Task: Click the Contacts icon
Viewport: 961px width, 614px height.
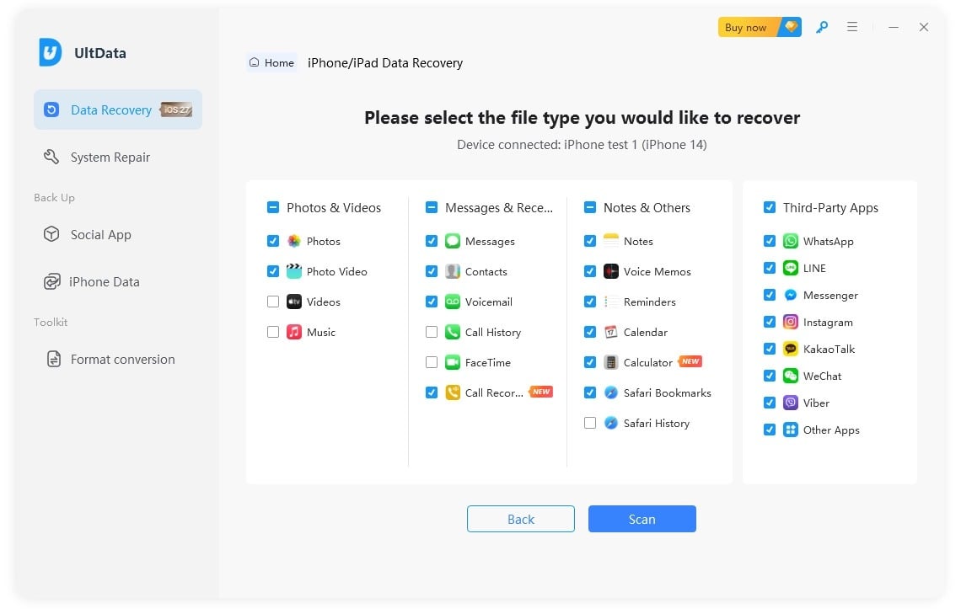Action: pos(453,271)
